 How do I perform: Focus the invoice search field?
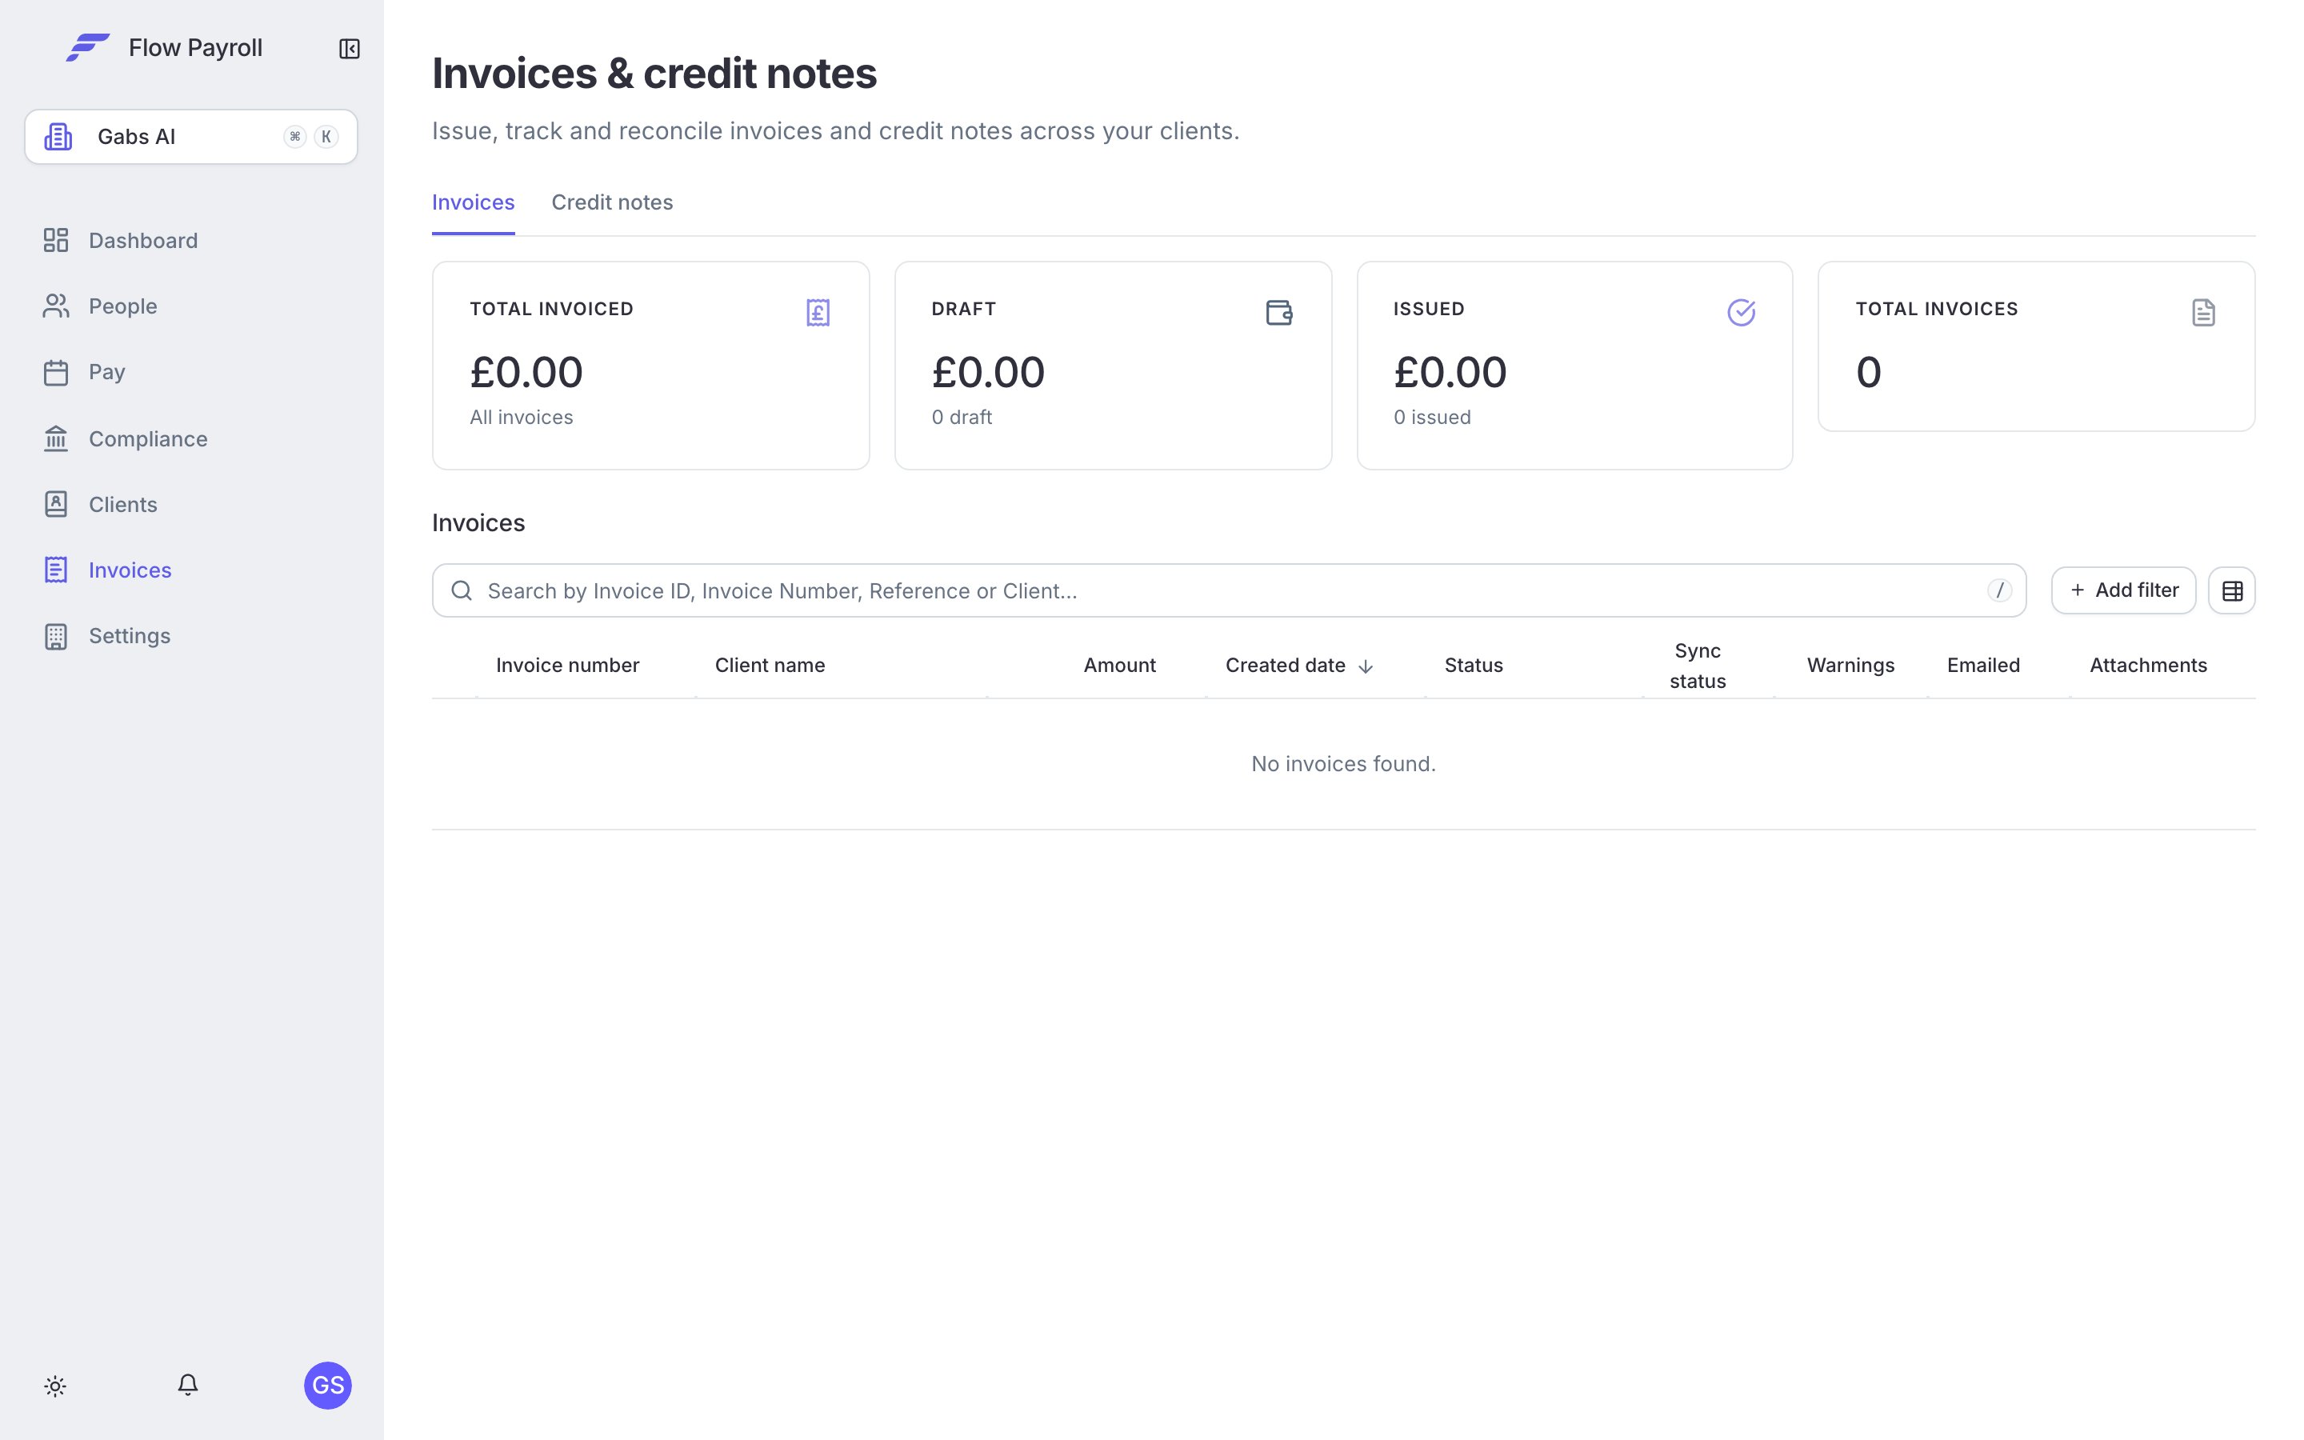point(1229,590)
